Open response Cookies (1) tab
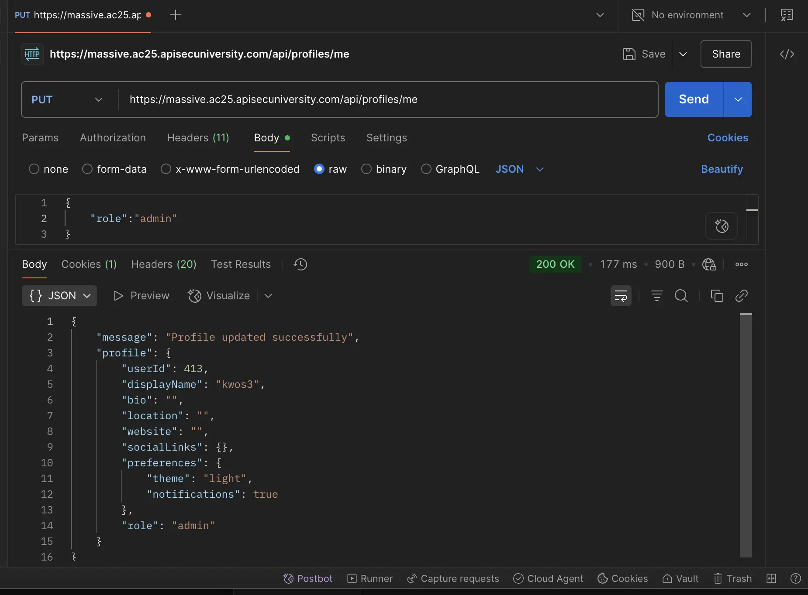The height and width of the screenshot is (595, 808). 89,264
